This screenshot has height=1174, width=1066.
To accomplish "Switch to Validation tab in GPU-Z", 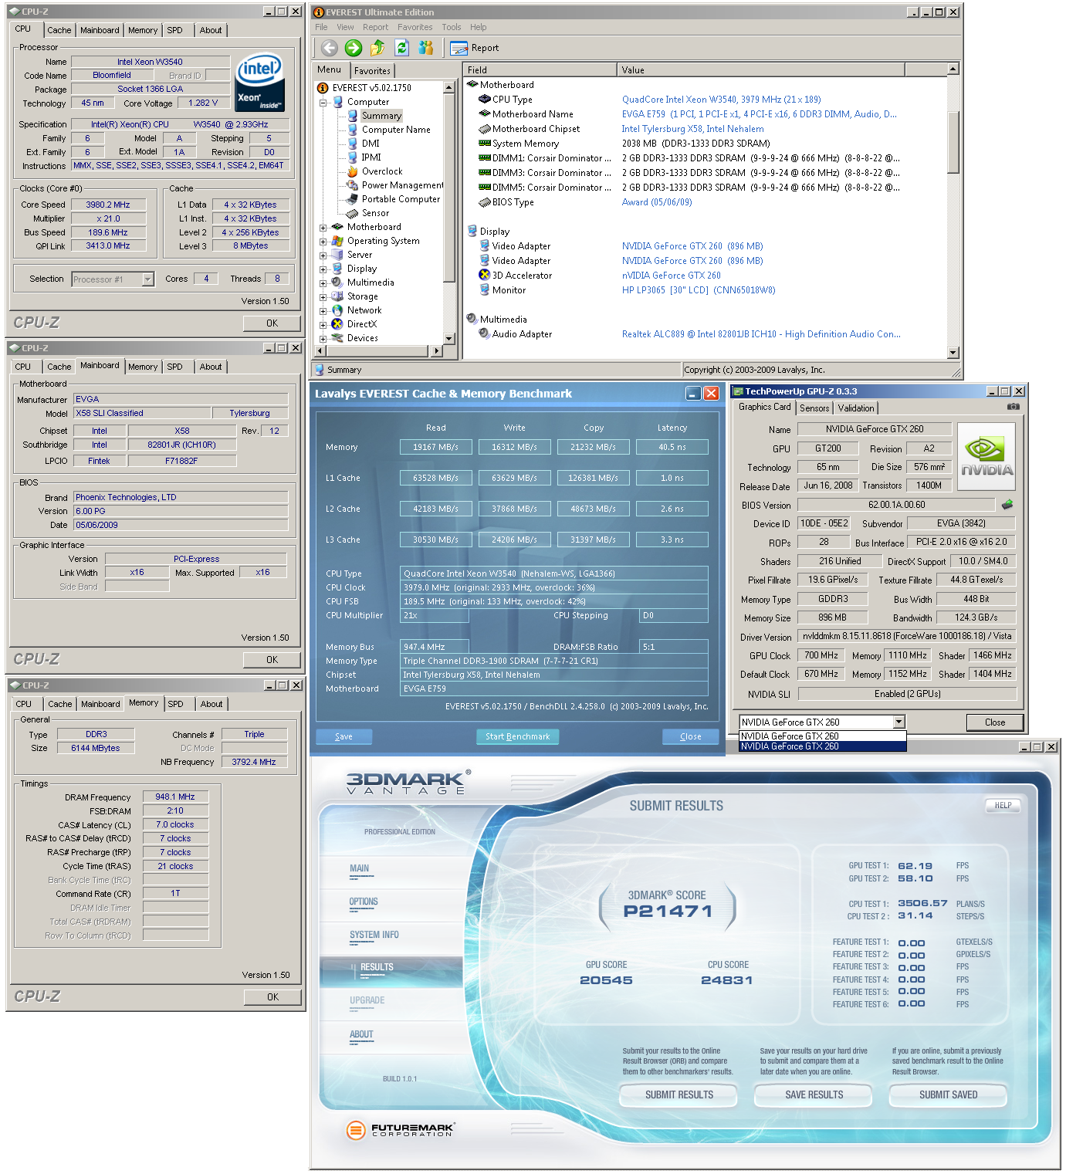I will point(856,408).
